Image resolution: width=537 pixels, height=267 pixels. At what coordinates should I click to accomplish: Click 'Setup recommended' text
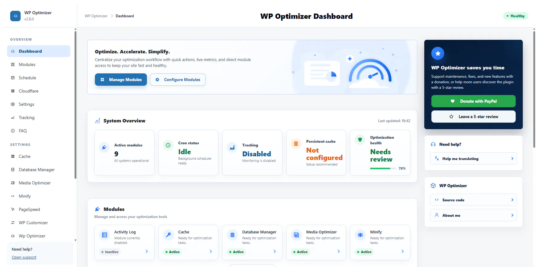(322, 164)
